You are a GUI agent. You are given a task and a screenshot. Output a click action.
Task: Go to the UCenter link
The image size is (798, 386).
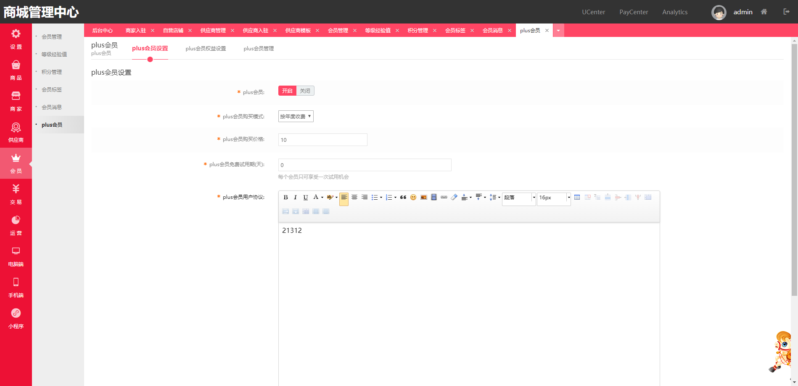(x=594, y=12)
